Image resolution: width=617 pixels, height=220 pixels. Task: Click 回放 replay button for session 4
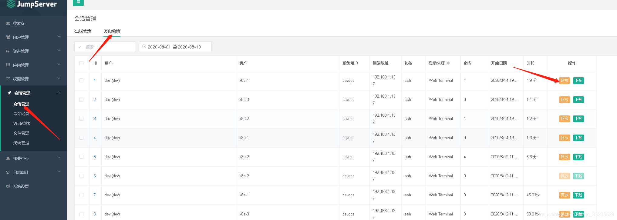(x=565, y=138)
